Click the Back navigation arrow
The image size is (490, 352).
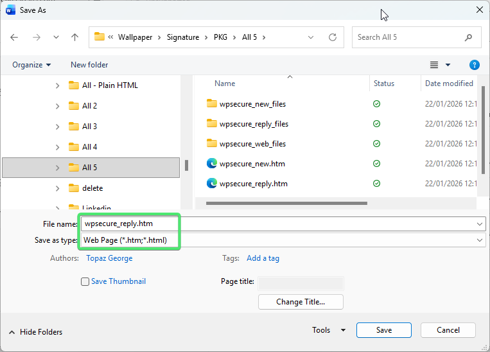tap(14, 37)
